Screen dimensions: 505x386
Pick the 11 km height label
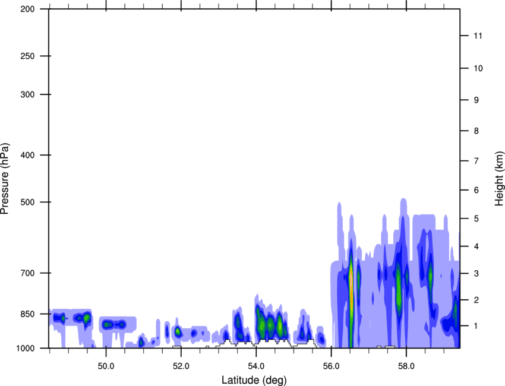coord(478,36)
